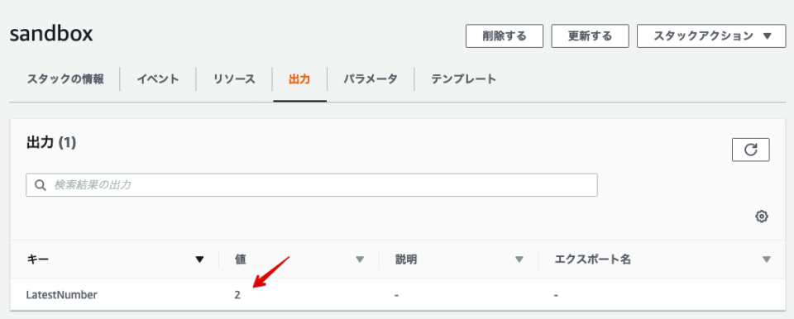
Task: Open the テンプレート tab
Action: click(x=463, y=79)
